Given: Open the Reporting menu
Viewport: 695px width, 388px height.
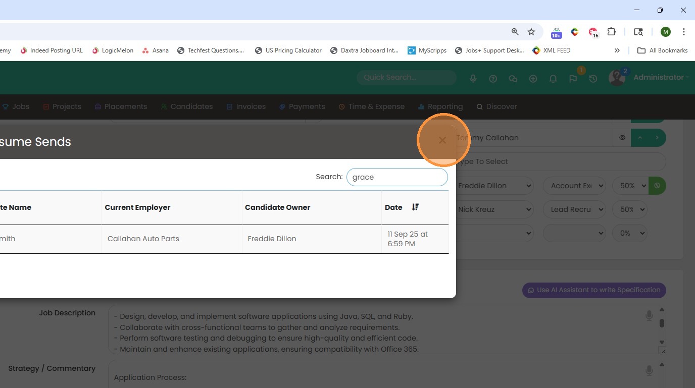Looking at the screenshot, I should coord(440,106).
